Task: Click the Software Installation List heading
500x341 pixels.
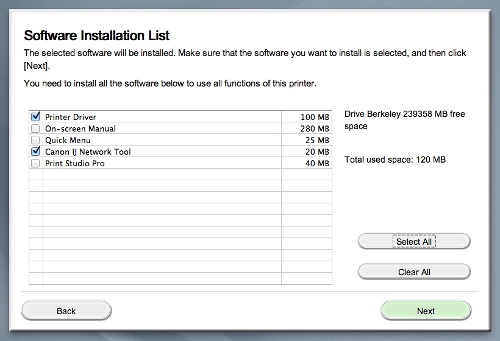Action: pos(96,35)
